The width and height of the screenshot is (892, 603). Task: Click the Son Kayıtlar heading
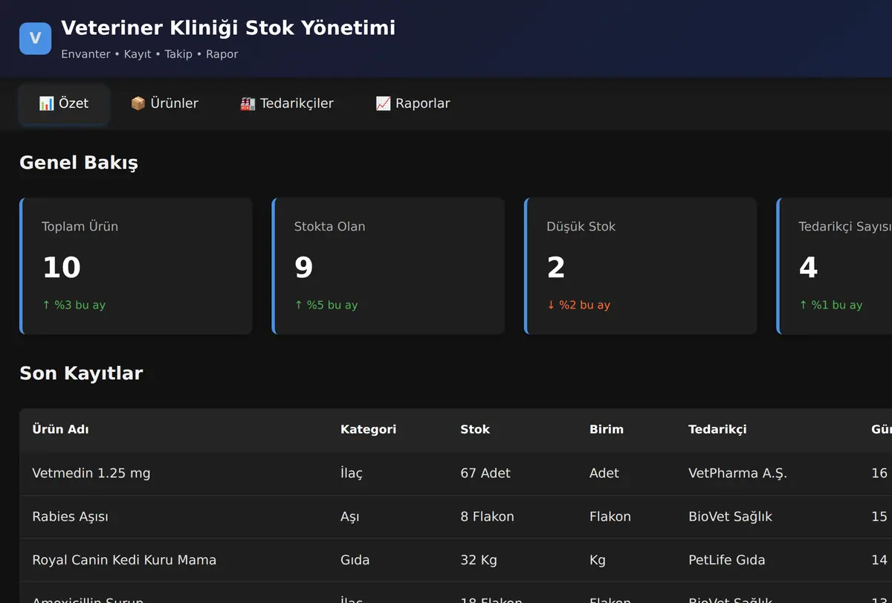[x=81, y=373]
